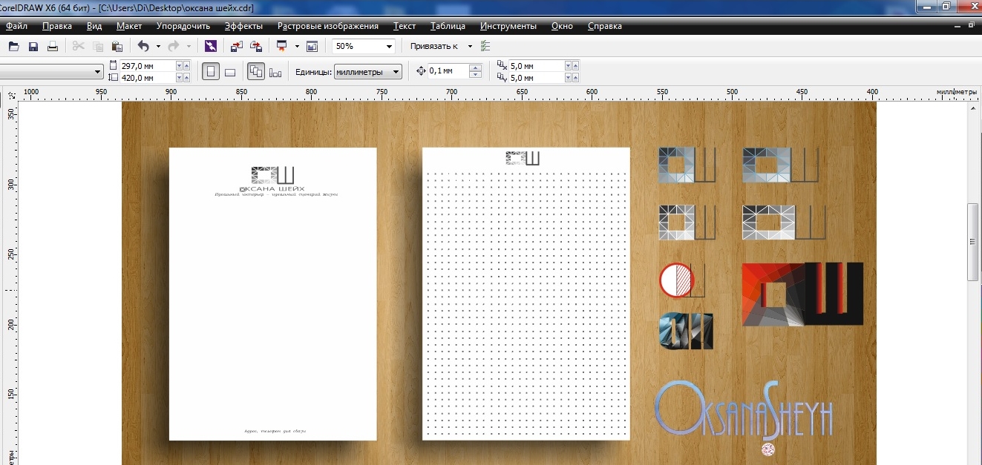Image resolution: width=982 pixels, height=465 pixels.
Task: Click the Redo arrow icon
Action: 174,46
